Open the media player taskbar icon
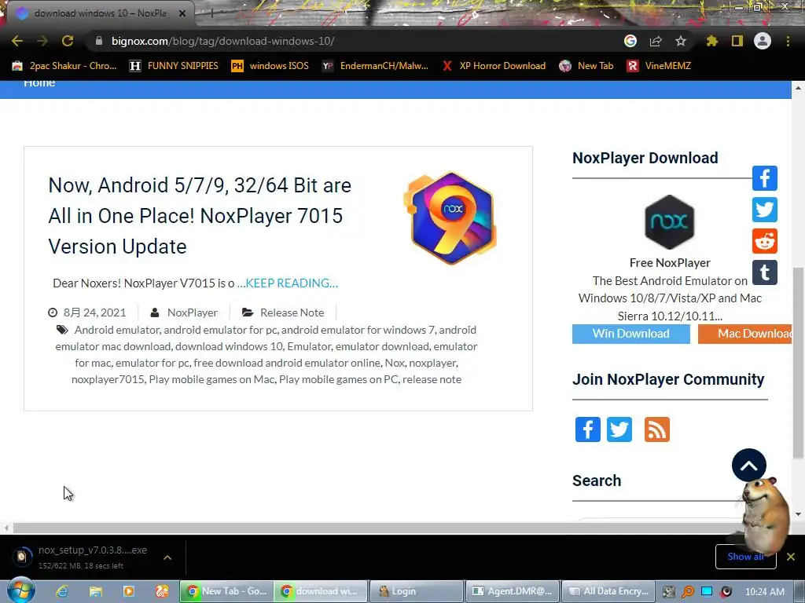 coord(129,591)
